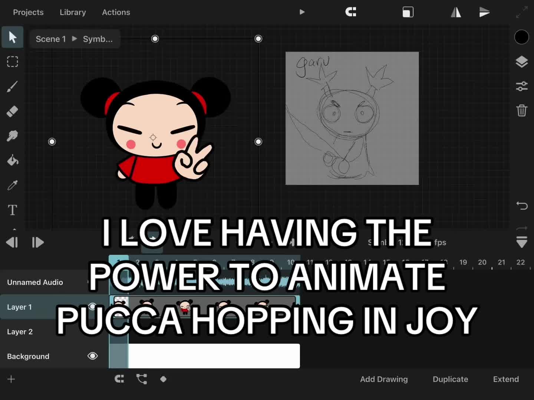The height and width of the screenshot is (400, 534).
Task: Click the Extend button
Action: point(506,379)
